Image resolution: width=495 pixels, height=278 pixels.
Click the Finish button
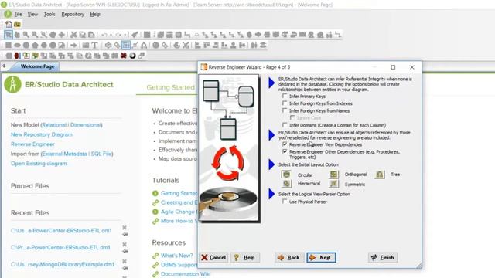click(x=383, y=257)
